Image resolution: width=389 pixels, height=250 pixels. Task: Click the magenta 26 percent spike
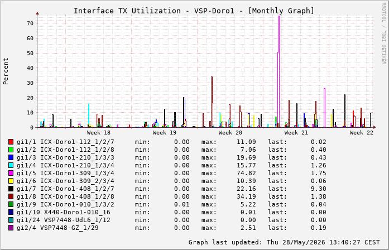point(324,108)
